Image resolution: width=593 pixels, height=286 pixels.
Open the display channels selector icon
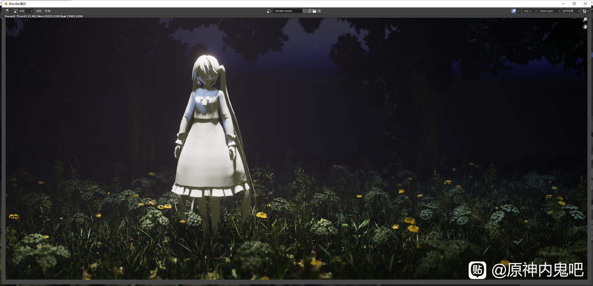click(586, 11)
